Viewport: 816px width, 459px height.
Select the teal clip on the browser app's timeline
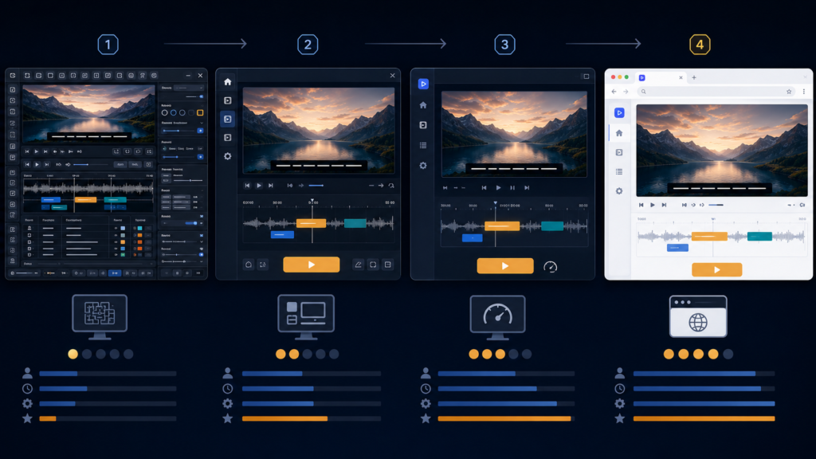(x=759, y=236)
